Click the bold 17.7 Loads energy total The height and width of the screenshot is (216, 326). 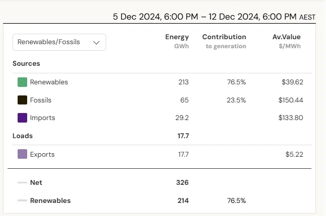(x=183, y=136)
